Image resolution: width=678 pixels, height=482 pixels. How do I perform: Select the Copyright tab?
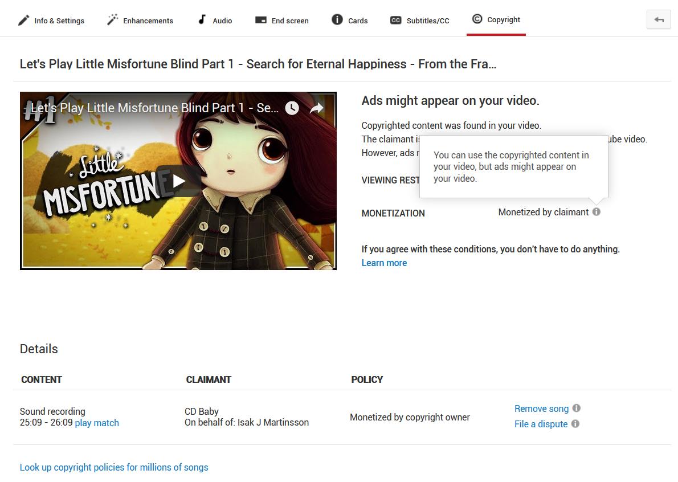(496, 19)
